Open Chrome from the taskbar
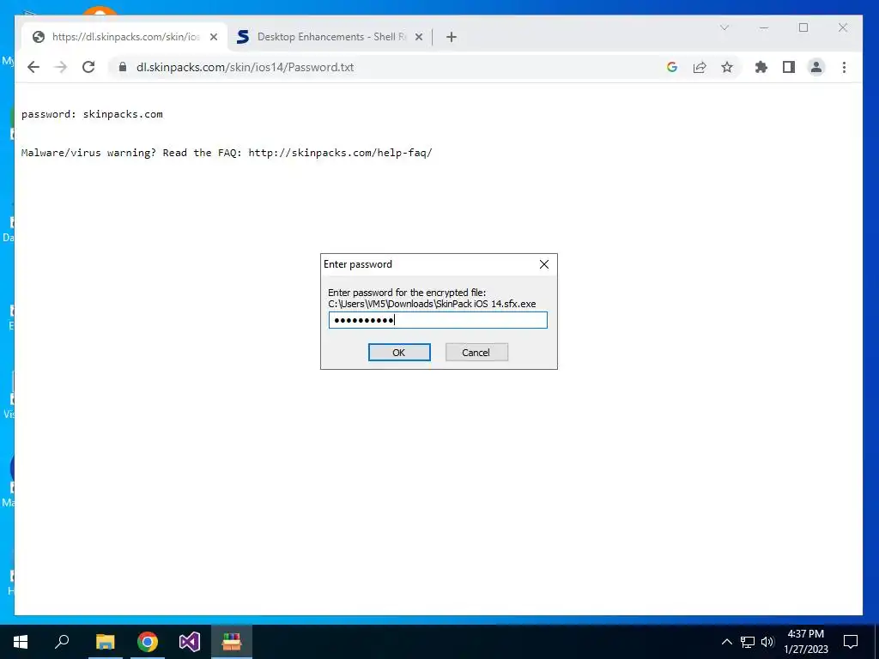Screen dimensions: 879x659 [148, 642]
